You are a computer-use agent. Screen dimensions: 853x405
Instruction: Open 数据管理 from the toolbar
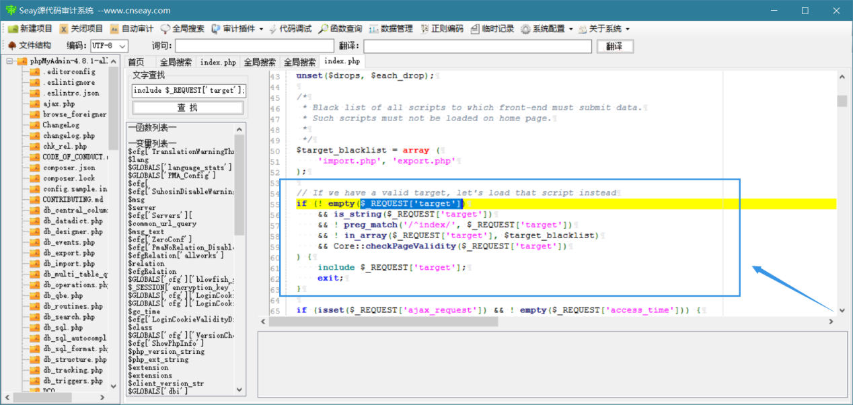[x=391, y=29]
